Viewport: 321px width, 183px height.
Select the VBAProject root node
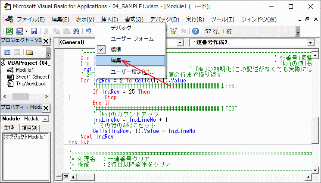(x=28, y=63)
